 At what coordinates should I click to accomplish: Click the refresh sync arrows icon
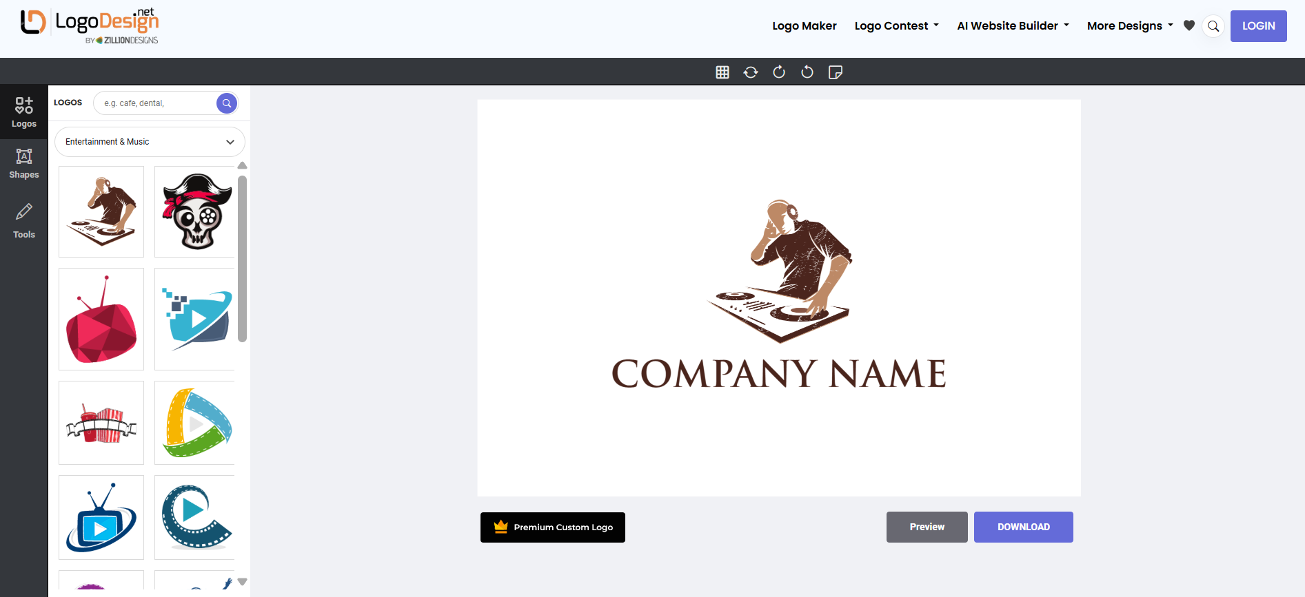(x=751, y=72)
